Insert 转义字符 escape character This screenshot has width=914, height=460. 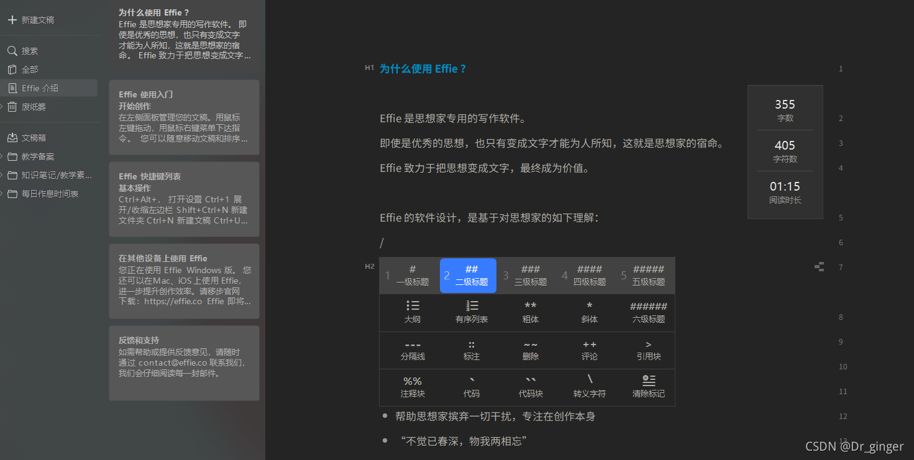point(590,387)
